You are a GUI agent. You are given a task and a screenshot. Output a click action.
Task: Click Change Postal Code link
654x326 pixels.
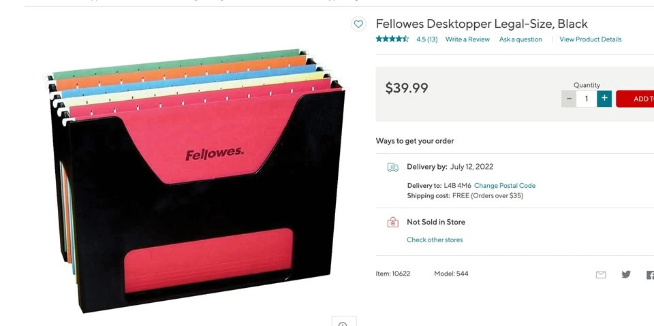click(505, 186)
